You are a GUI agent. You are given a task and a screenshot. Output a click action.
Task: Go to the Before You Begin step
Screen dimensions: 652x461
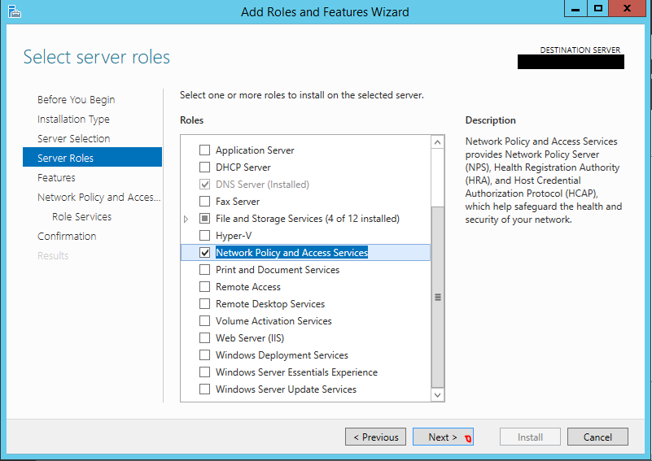tap(76, 100)
